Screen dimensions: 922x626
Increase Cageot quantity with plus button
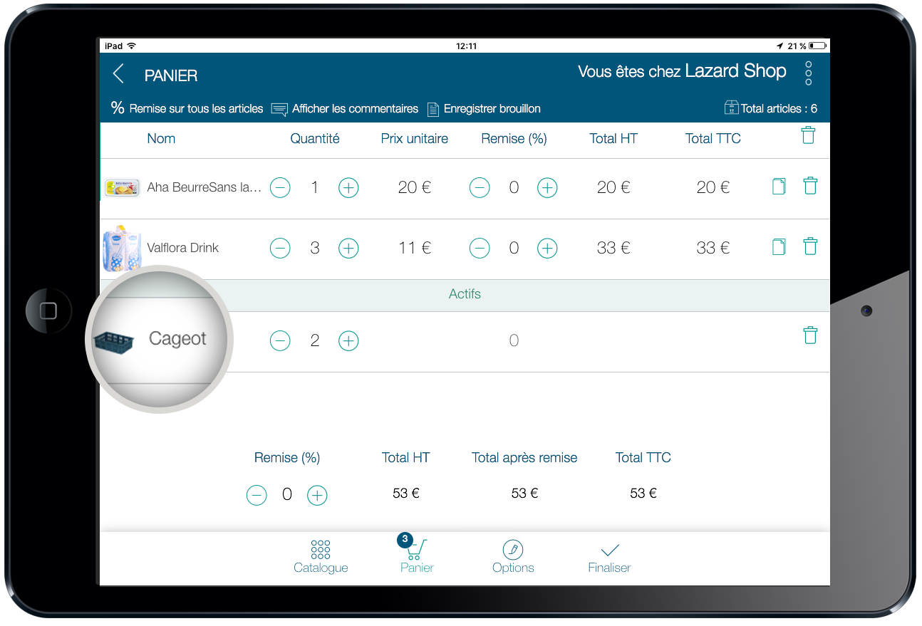pos(348,341)
